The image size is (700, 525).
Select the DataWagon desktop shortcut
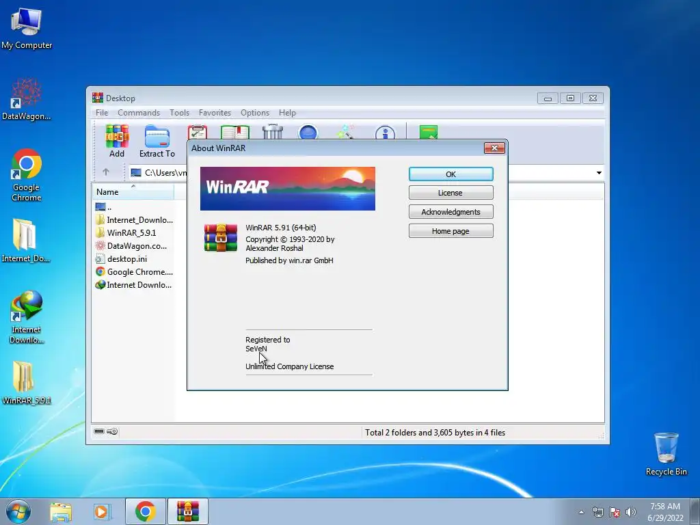click(x=27, y=99)
